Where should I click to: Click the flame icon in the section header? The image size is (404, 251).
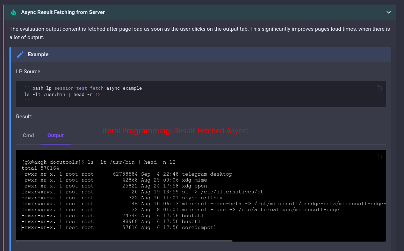13,12
